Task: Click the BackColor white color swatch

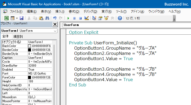Action: (x=29, y=46)
